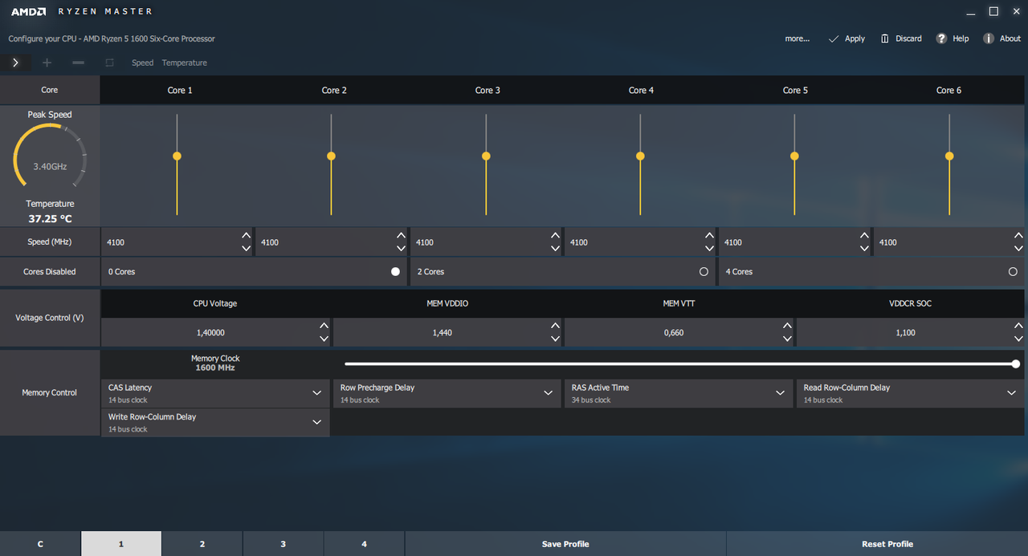Increase Core 2 speed with up arrow
1028x556 pixels.
coord(401,236)
